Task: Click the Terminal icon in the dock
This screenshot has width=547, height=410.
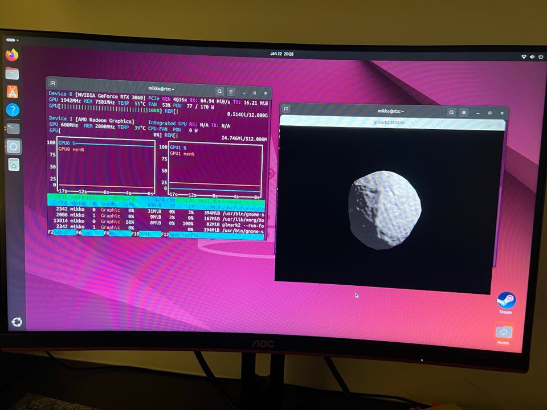Action: coord(13,128)
